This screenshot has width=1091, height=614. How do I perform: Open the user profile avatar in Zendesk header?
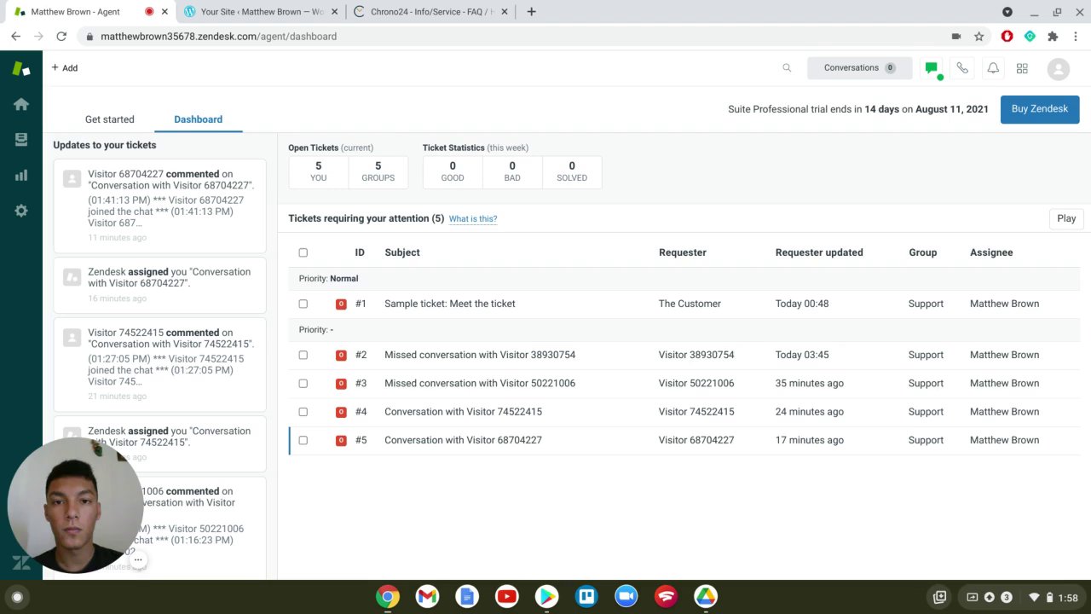1058,69
